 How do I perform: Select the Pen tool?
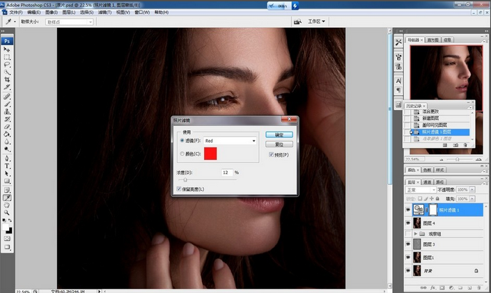pyautogui.click(x=6, y=159)
